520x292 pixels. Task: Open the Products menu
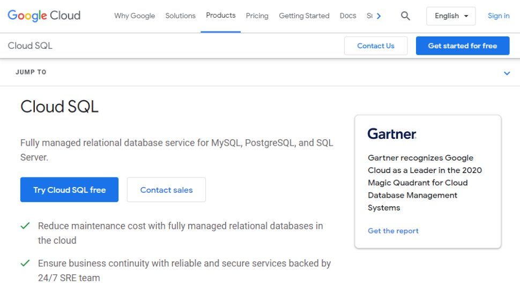click(221, 16)
